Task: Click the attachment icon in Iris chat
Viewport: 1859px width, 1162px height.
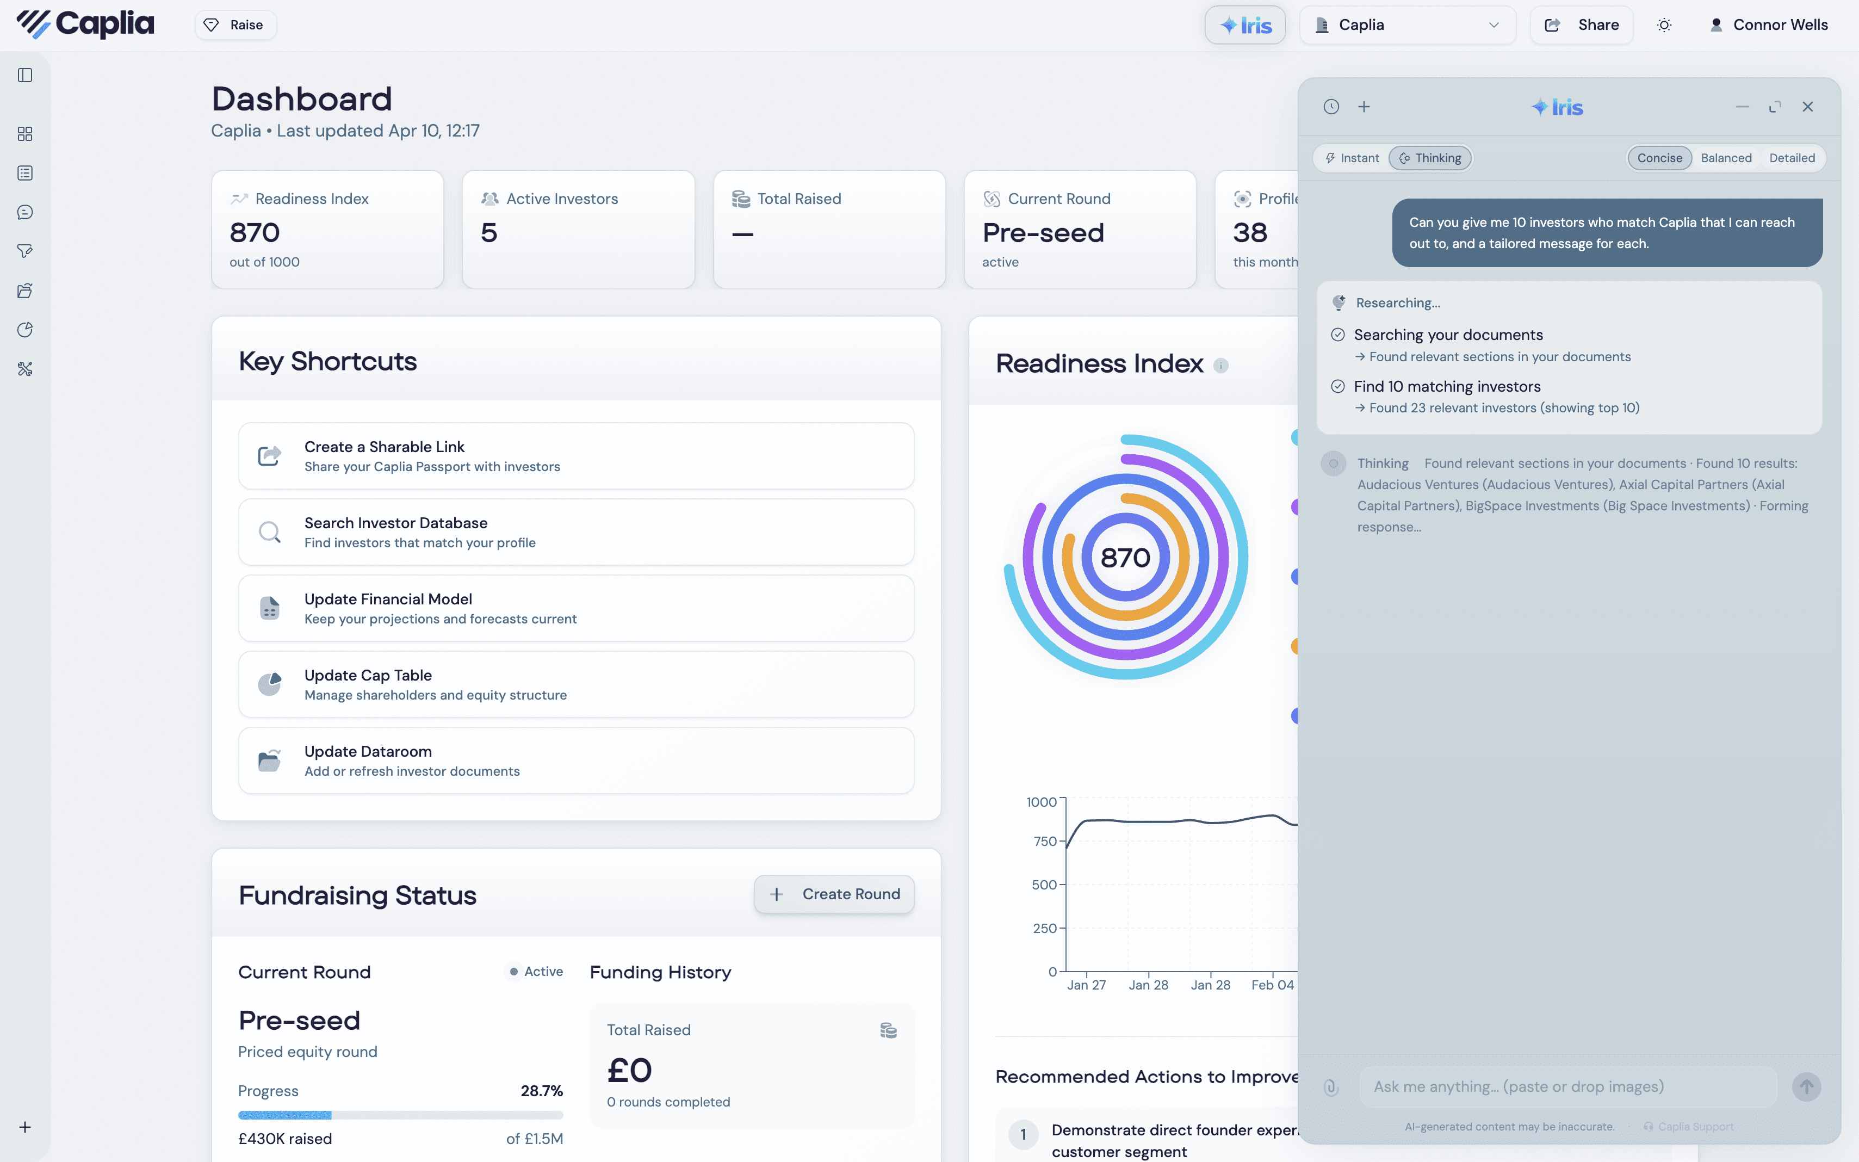Action: [x=1331, y=1087]
